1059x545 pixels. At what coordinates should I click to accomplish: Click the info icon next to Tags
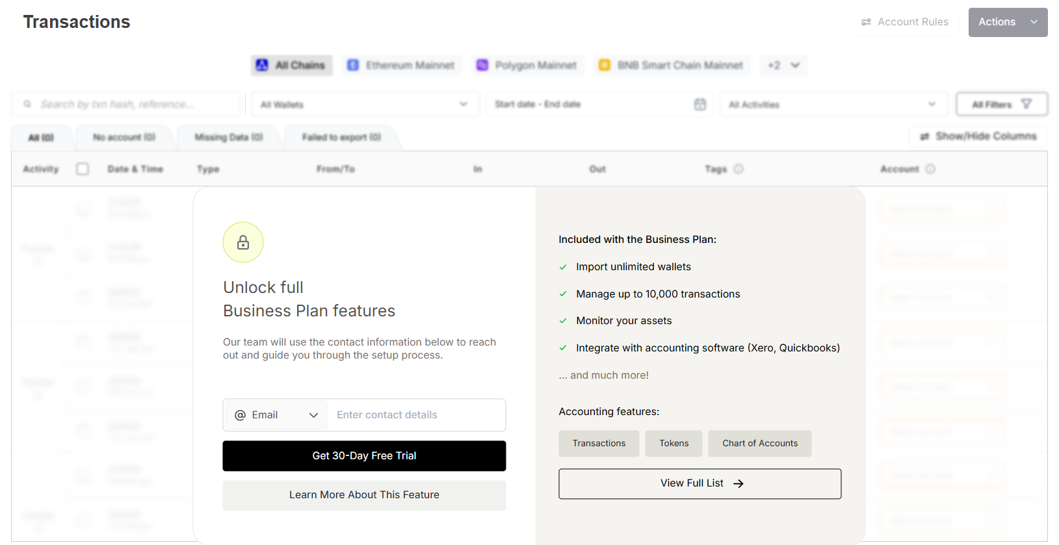pyautogui.click(x=739, y=169)
